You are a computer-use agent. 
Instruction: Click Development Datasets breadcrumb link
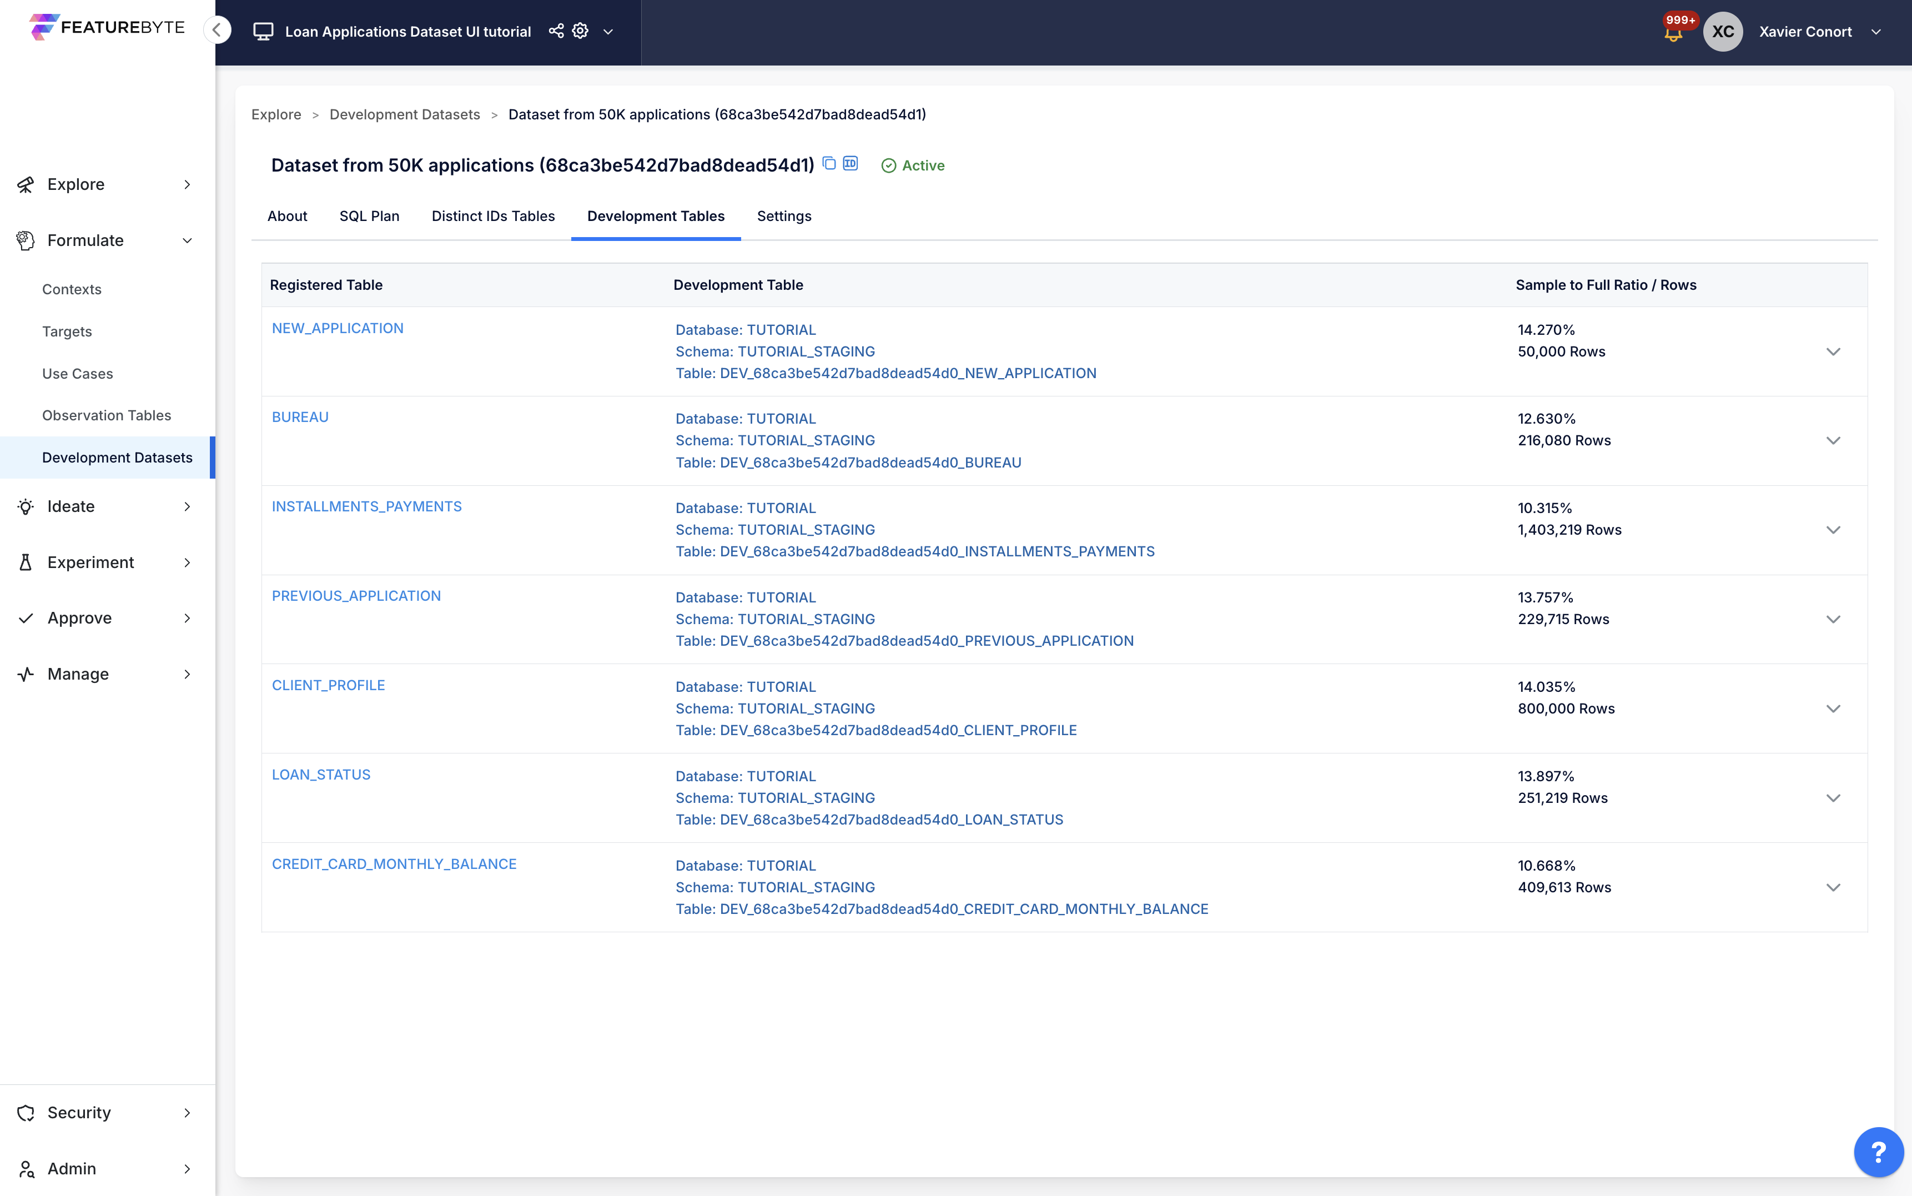(x=404, y=115)
